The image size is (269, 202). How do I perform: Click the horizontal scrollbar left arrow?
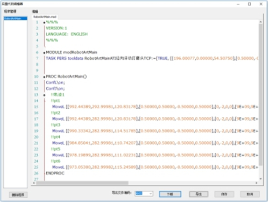click(x=34, y=183)
